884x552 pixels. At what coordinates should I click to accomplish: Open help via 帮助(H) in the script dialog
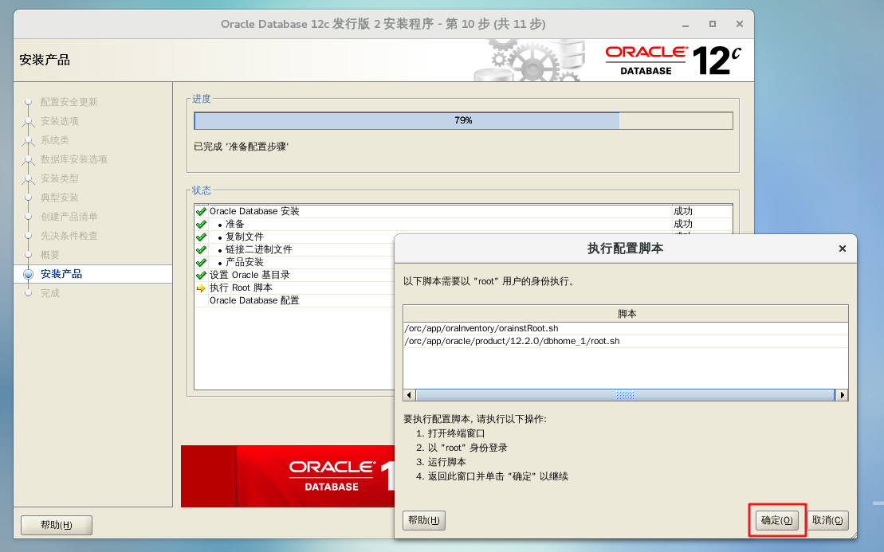tap(424, 520)
